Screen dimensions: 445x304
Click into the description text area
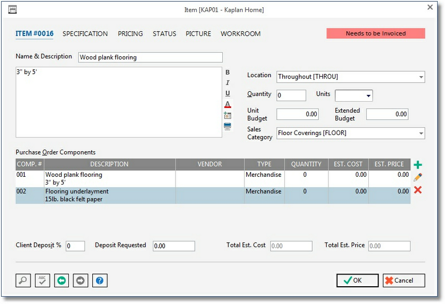[x=119, y=102]
